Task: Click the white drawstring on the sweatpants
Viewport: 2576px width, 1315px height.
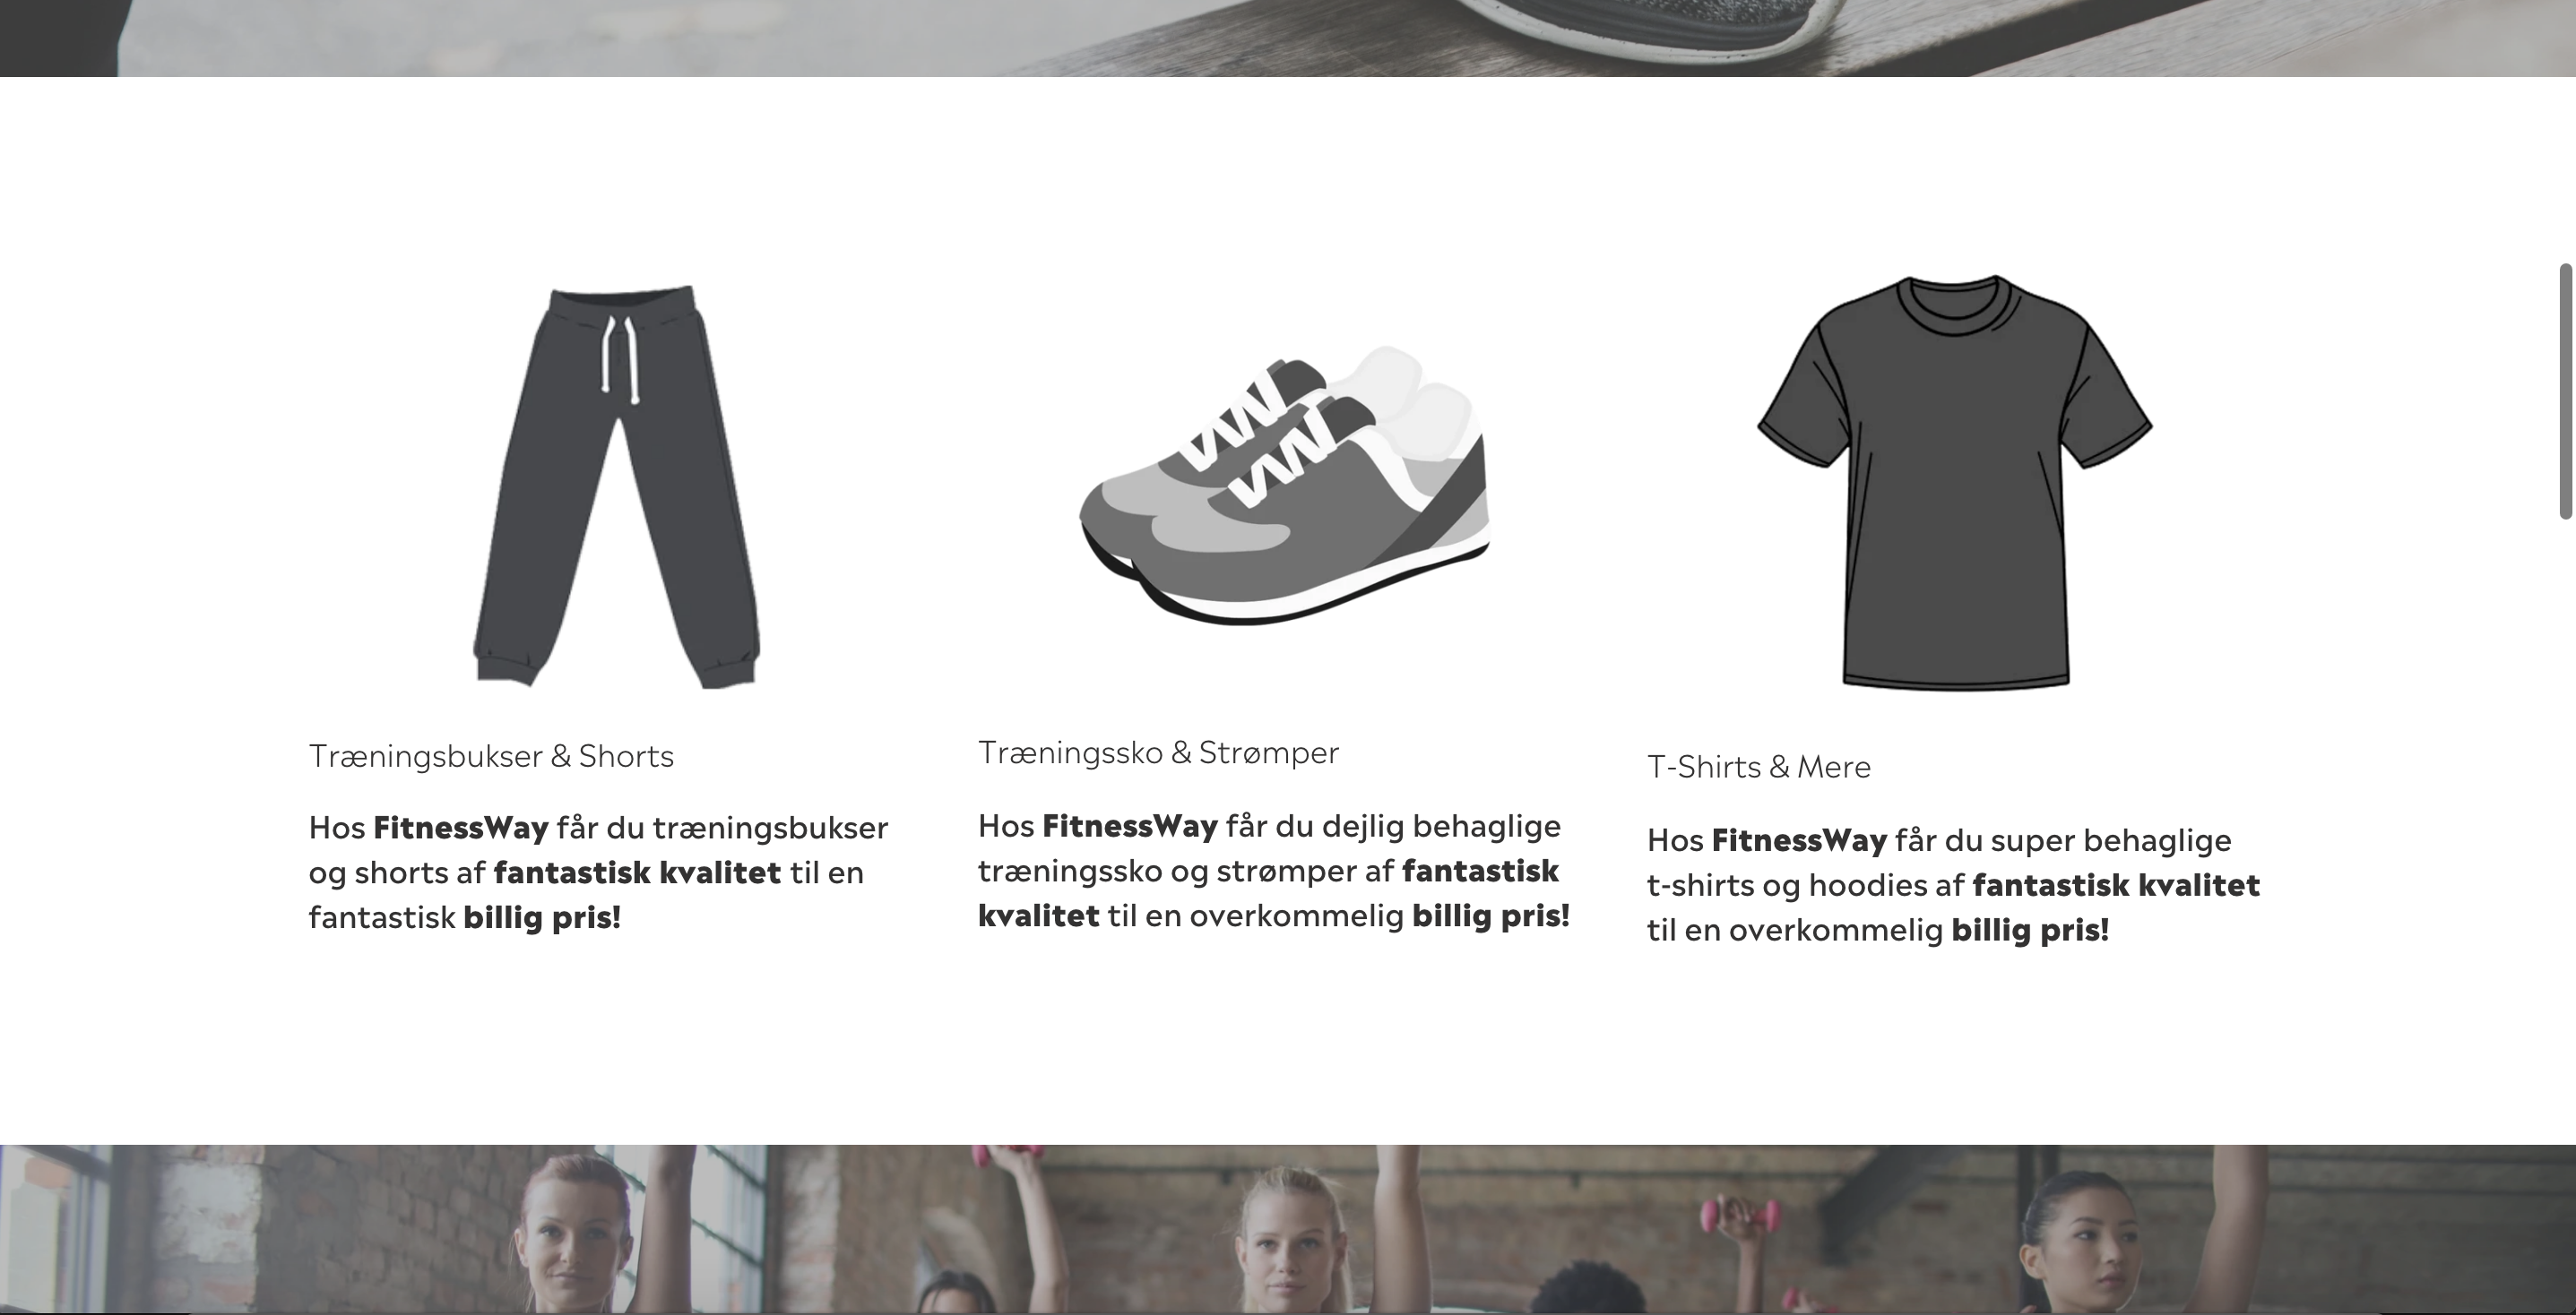Action: [618, 357]
